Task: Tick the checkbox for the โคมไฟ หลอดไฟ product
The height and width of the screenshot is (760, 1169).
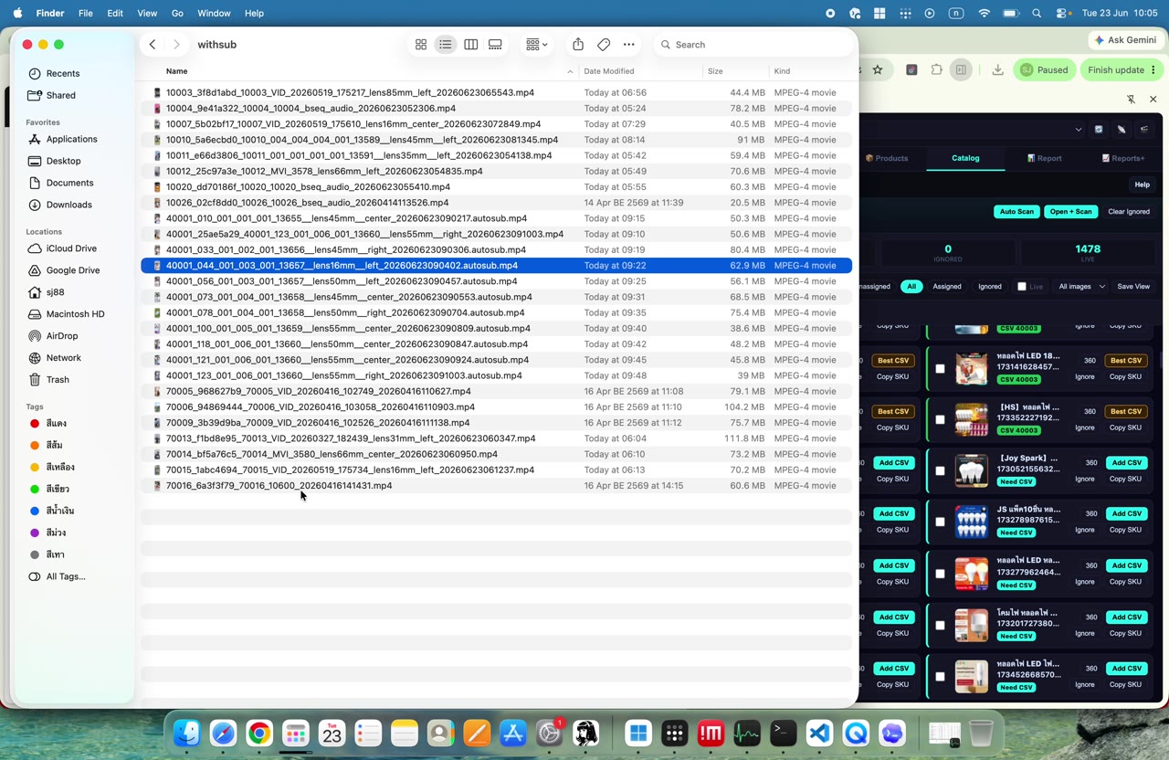Action: [x=940, y=626]
